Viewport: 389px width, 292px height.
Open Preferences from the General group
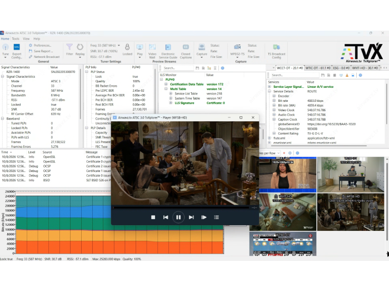[x=40, y=45]
